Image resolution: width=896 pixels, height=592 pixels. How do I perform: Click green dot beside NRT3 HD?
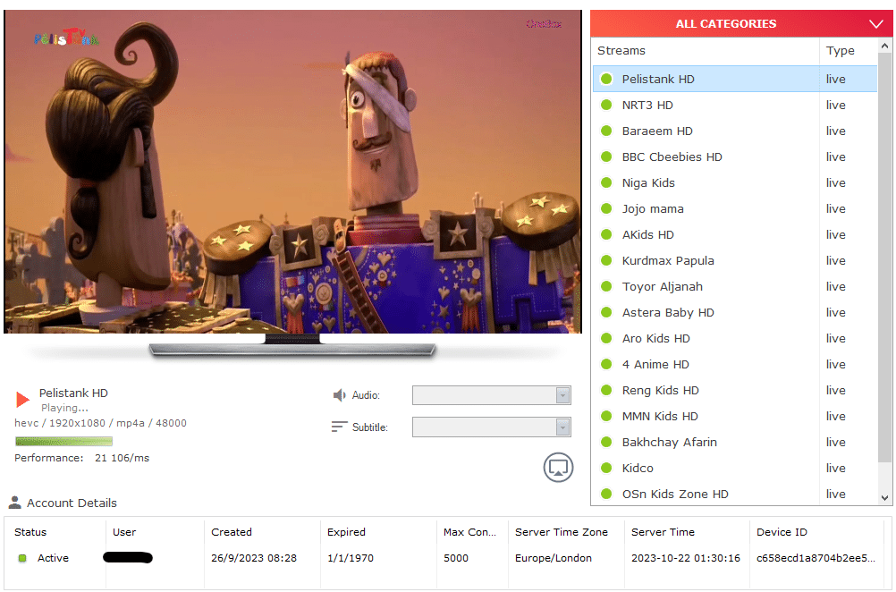606,105
